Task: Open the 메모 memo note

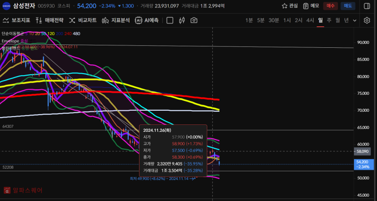Action: [x=311, y=6]
